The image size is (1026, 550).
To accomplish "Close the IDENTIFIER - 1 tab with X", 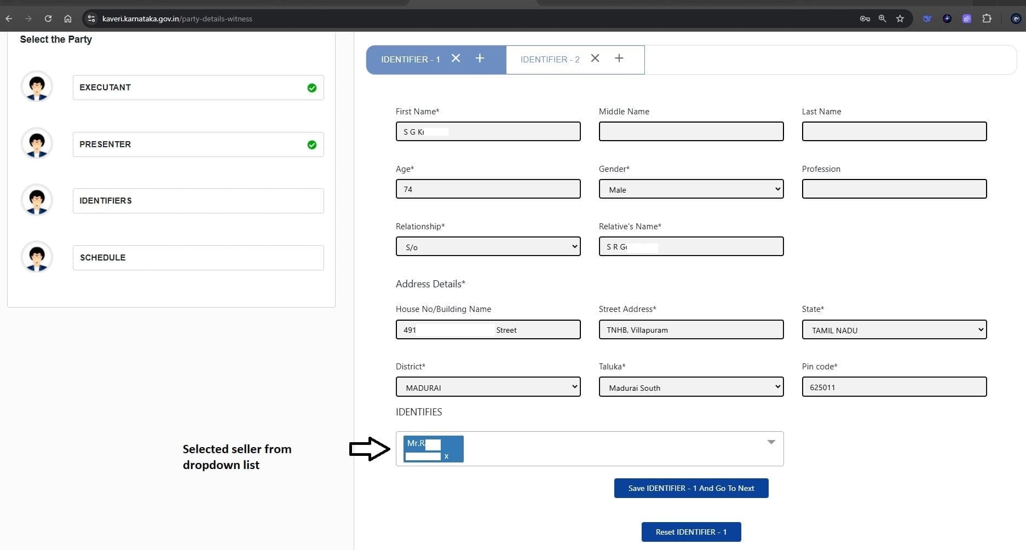I will click(456, 59).
